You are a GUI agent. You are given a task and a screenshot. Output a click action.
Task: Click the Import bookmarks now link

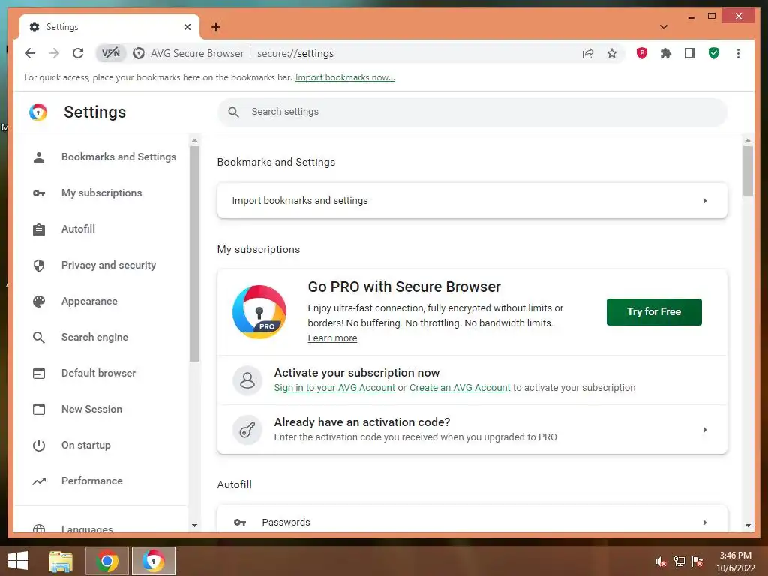tap(345, 77)
